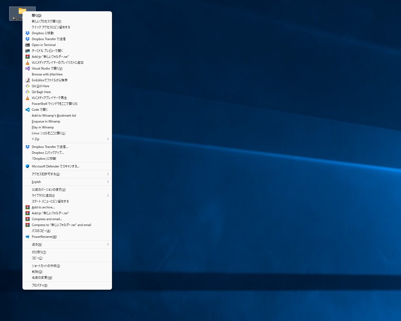Image resolution: width=401 pixels, height=321 pixels.
Task: Click the VLC cone icon for VLCメディアプレイヤーのプレイリストに追加
Action: coord(28,63)
